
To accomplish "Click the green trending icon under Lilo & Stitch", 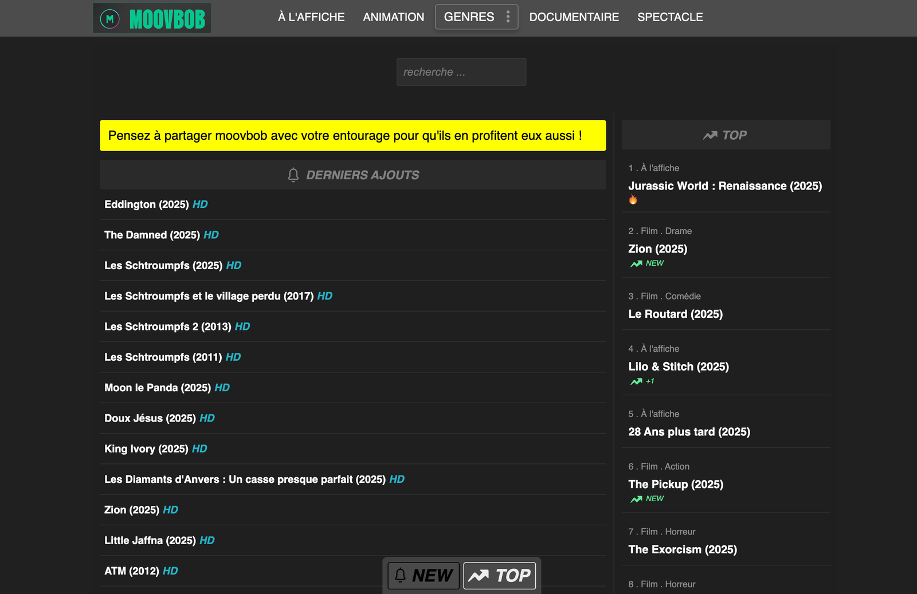I will pyautogui.click(x=636, y=381).
